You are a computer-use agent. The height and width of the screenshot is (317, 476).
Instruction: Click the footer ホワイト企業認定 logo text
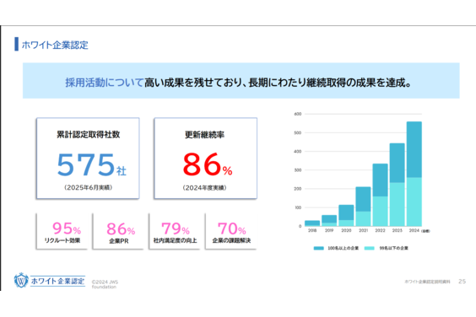[x=57, y=281]
